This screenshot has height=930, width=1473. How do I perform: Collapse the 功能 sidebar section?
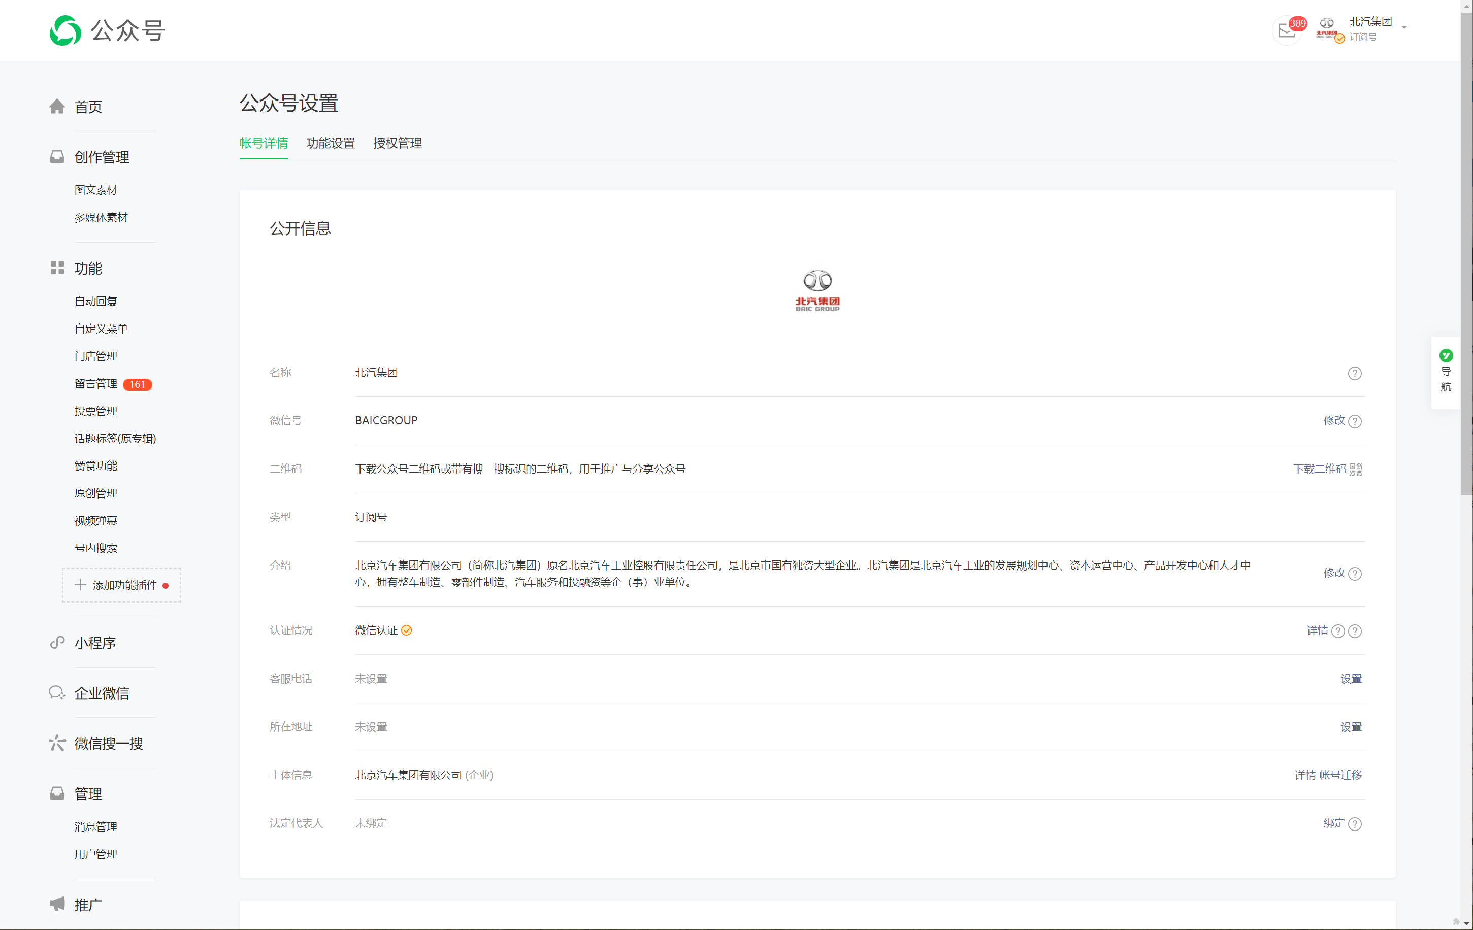(x=88, y=269)
